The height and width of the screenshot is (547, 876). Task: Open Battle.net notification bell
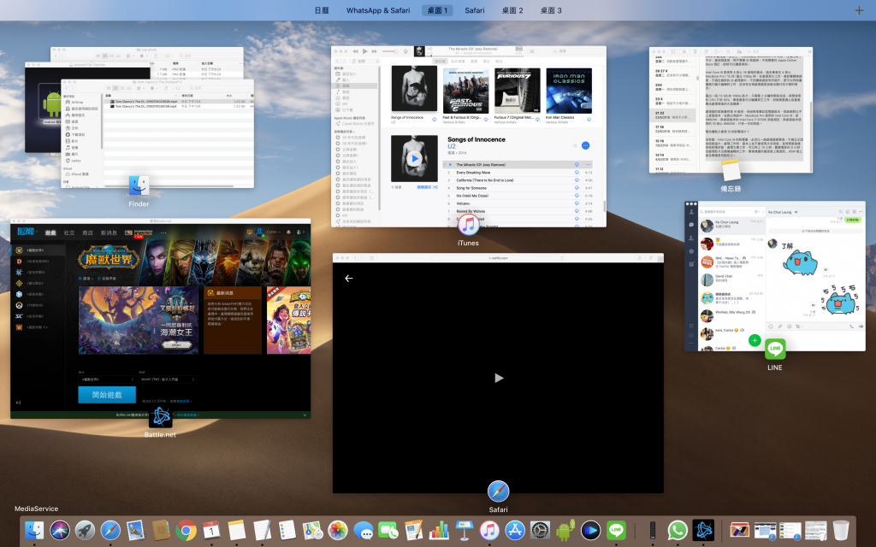[288, 232]
